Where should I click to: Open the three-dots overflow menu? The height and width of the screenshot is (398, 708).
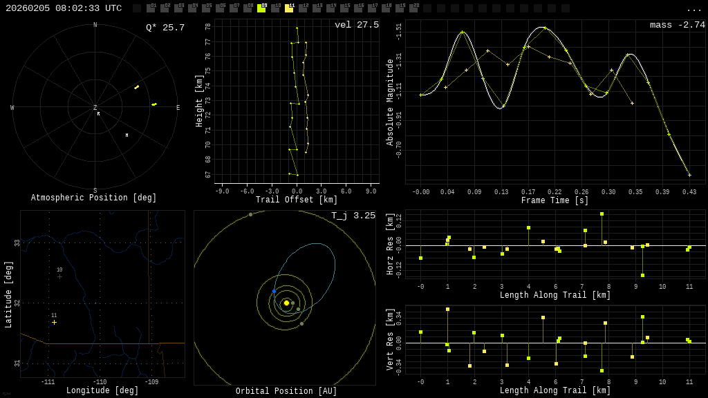coord(694,9)
